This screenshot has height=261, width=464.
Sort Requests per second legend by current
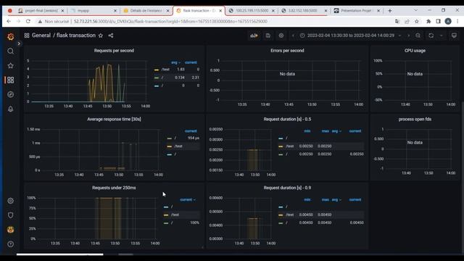(x=191, y=62)
